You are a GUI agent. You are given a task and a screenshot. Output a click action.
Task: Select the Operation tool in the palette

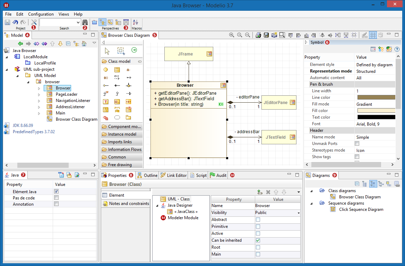click(105, 78)
